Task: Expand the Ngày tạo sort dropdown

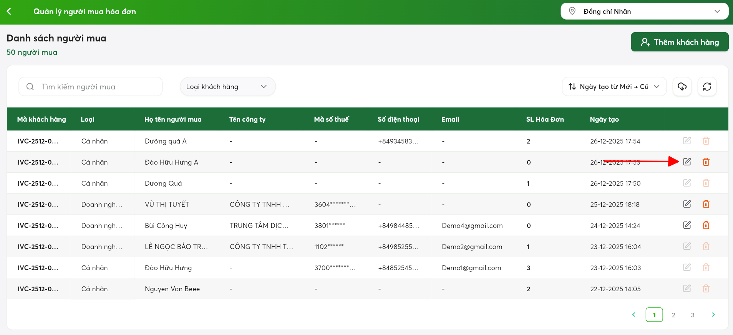Action: [x=614, y=87]
